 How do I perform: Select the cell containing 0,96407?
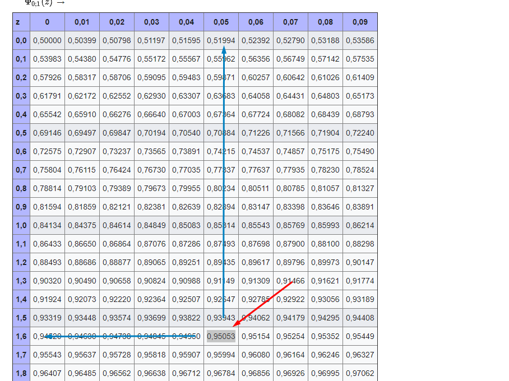coord(47,373)
